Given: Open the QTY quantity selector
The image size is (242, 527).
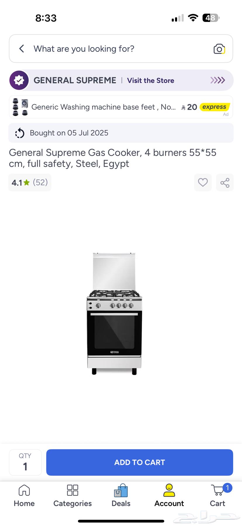Looking at the screenshot, I should [x=25, y=462].
